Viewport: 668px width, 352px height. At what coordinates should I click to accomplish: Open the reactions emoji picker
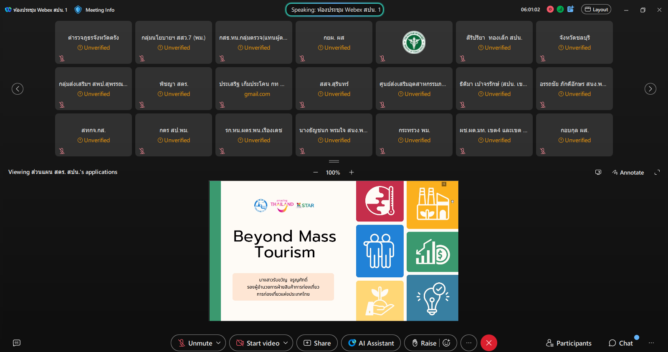click(x=447, y=343)
